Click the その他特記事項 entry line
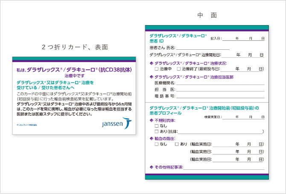This screenshot has height=194, width=286. (224, 168)
